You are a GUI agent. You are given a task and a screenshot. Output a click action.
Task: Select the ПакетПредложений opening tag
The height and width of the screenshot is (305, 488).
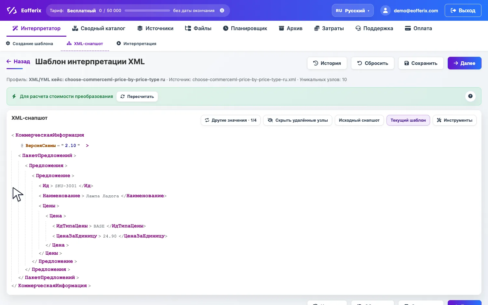(x=47, y=155)
